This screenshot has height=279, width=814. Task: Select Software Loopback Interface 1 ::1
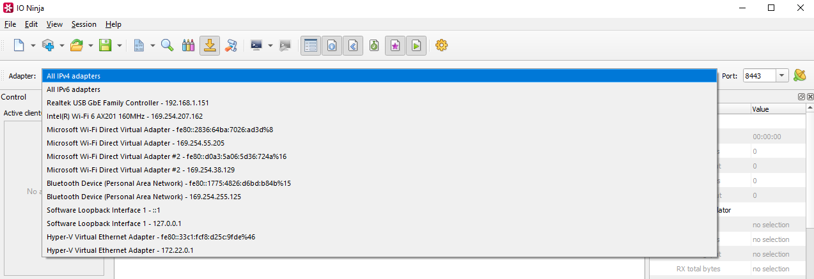coord(379,210)
